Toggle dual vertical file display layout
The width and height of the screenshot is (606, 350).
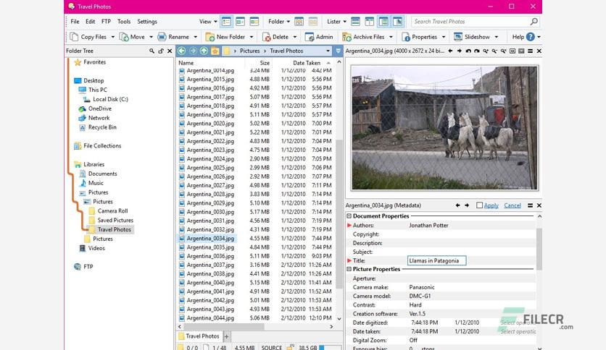[x=370, y=22]
